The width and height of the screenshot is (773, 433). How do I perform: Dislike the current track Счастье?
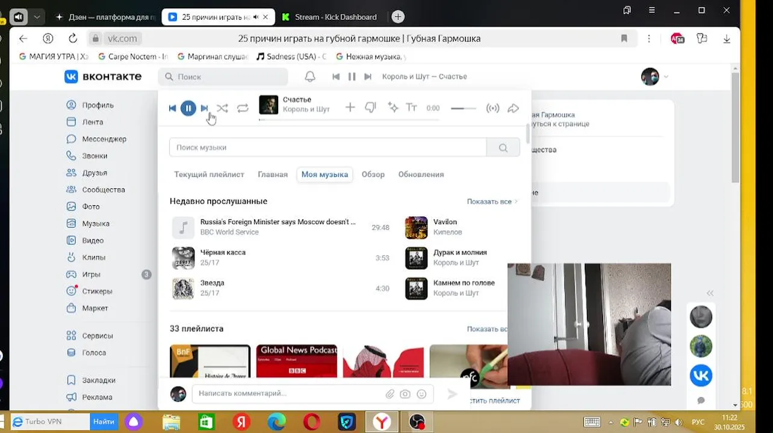click(370, 108)
